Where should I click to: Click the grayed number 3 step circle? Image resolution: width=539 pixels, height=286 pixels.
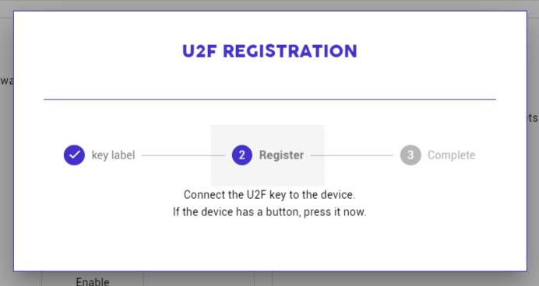pyautogui.click(x=410, y=155)
